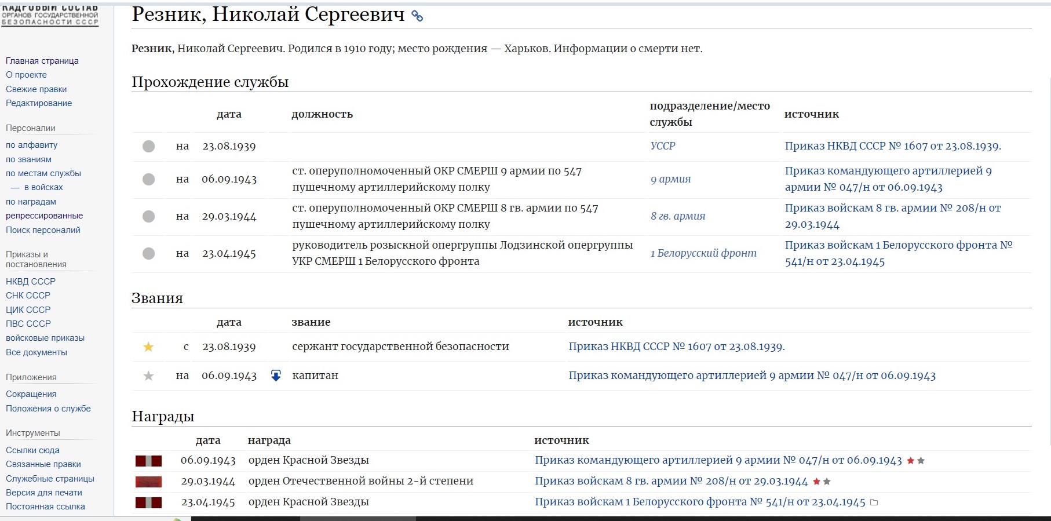Open the О проекте page
The image size is (1051, 521).
click(26, 75)
